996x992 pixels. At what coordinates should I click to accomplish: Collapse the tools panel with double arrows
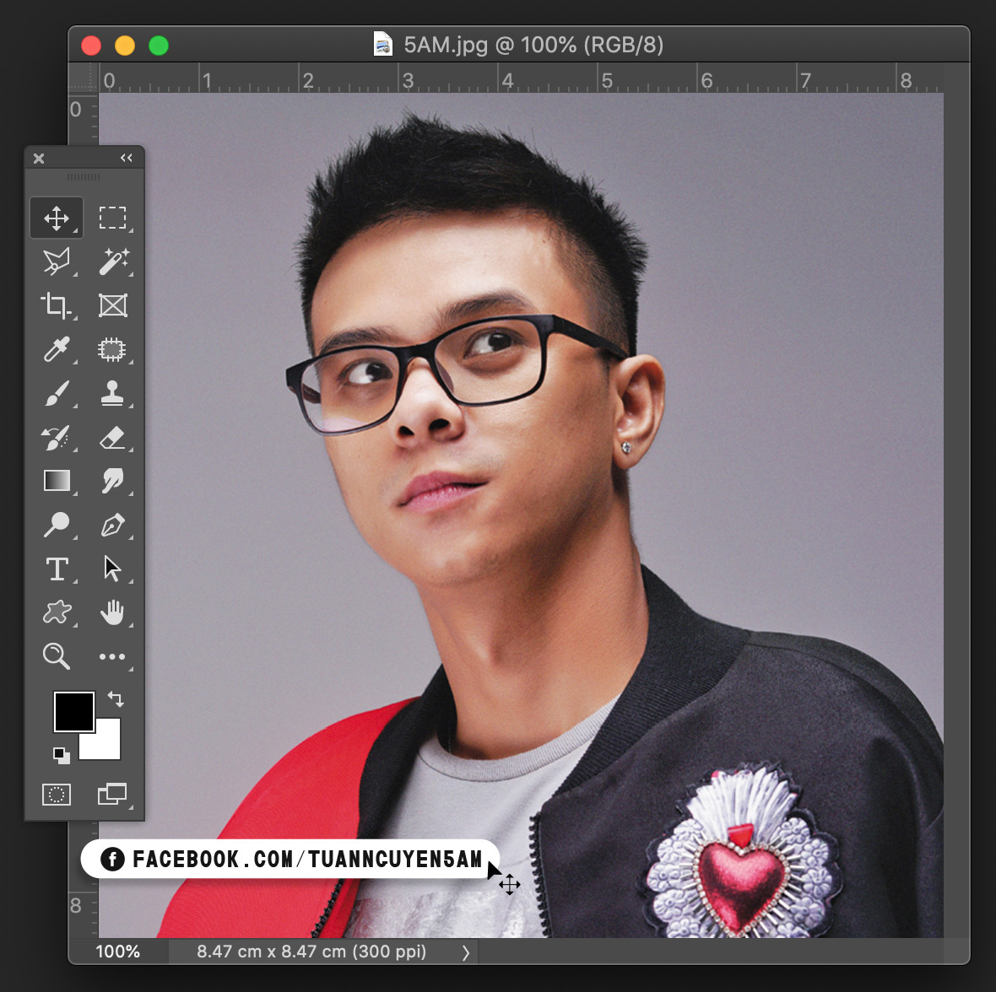(127, 158)
